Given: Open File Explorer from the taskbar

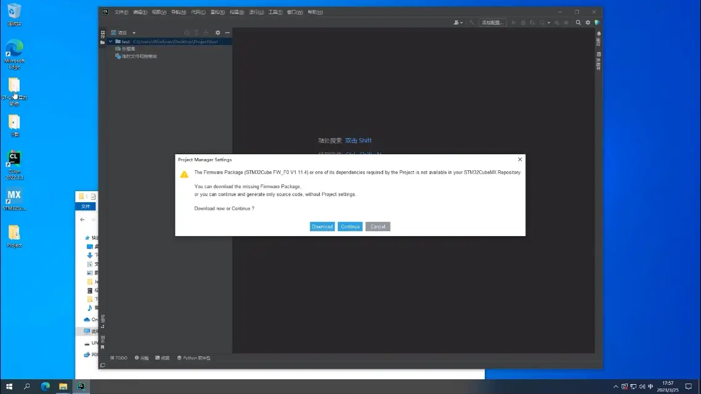Looking at the screenshot, I should pyautogui.click(x=63, y=387).
